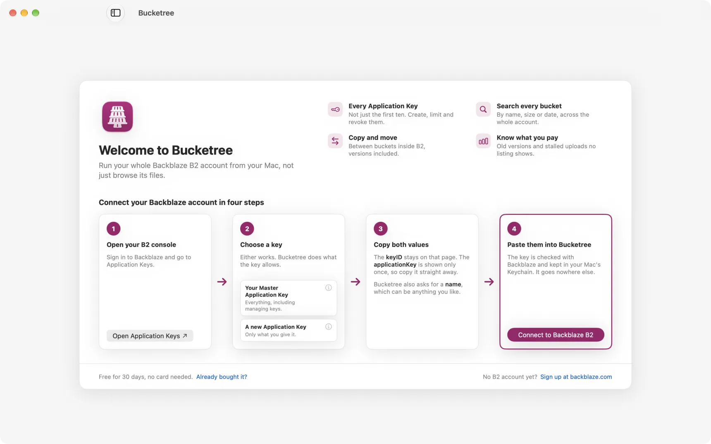711x444 pixels.
Task: Click Connect to Backblaze B2 button
Action: pyautogui.click(x=556, y=335)
